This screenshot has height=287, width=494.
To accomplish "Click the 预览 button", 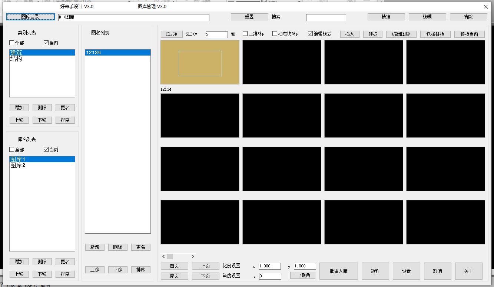I will pyautogui.click(x=373, y=34).
